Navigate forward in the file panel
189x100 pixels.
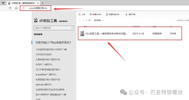[x=83, y=20]
